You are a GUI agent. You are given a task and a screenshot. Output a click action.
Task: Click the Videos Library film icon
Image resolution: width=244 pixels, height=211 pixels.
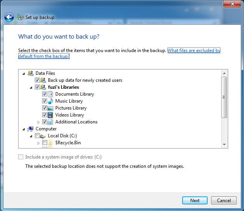50,115
